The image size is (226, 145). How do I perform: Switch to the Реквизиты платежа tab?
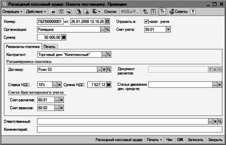23,47
